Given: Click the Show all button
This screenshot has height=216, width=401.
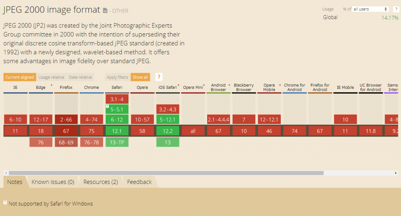Looking at the screenshot, I should click(x=140, y=77).
